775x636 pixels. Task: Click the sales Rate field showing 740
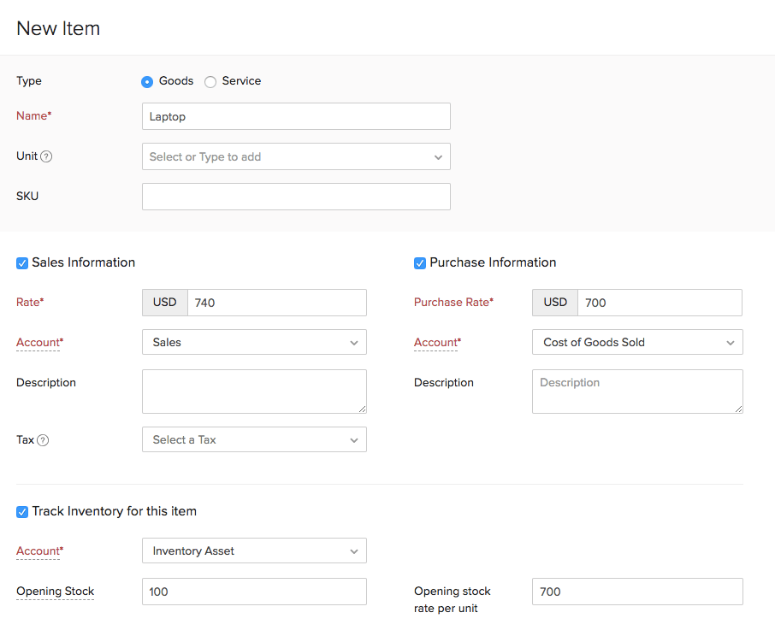point(276,303)
